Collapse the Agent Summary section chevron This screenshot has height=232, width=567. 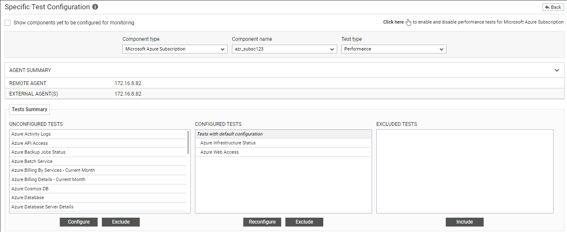[x=557, y=70]
